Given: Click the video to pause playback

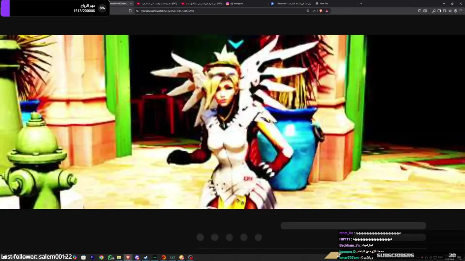Looking at the screenshot, I should tap(232, 122).
